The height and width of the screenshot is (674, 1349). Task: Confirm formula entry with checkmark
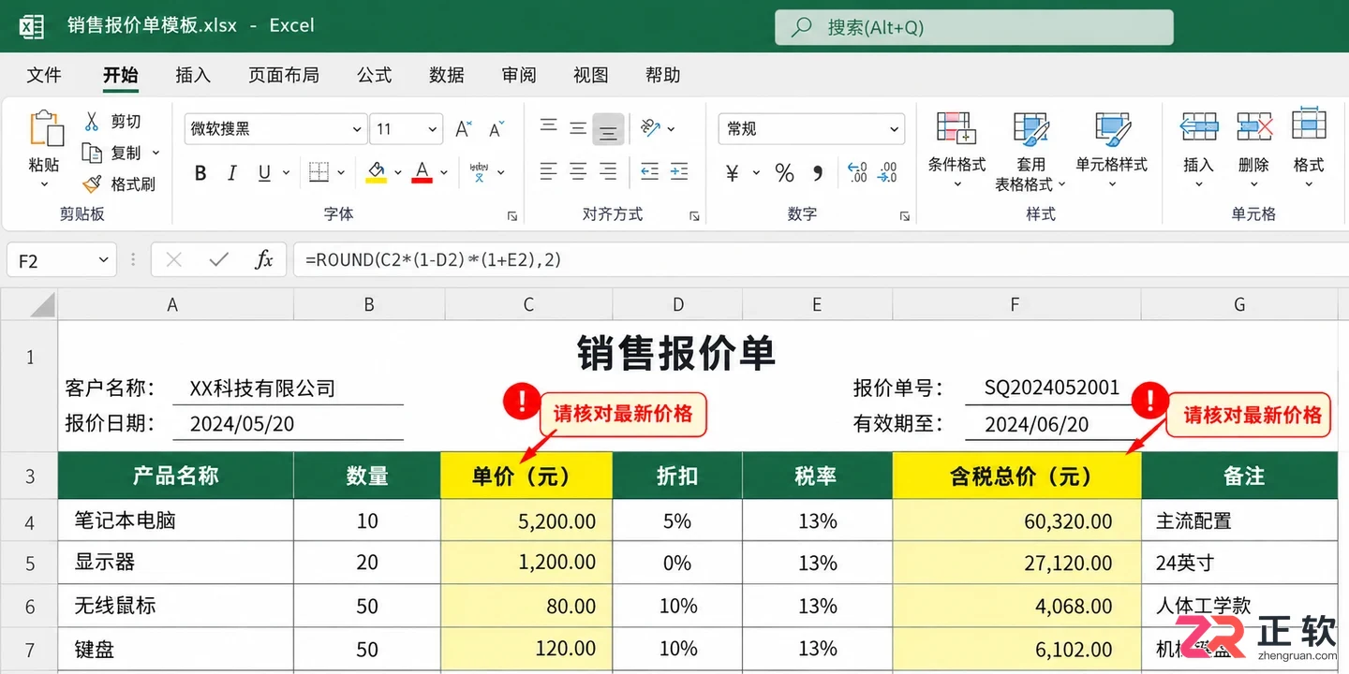(218, 259)
